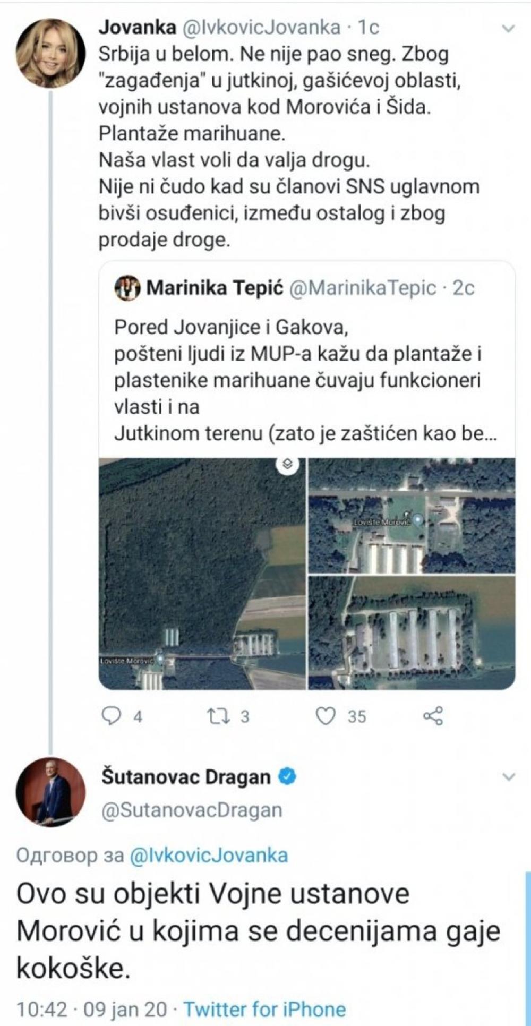This screenshot has height=1026, width=531.
Task: Open the bottom-right aerial image of buildings
Action: point(412,633)
